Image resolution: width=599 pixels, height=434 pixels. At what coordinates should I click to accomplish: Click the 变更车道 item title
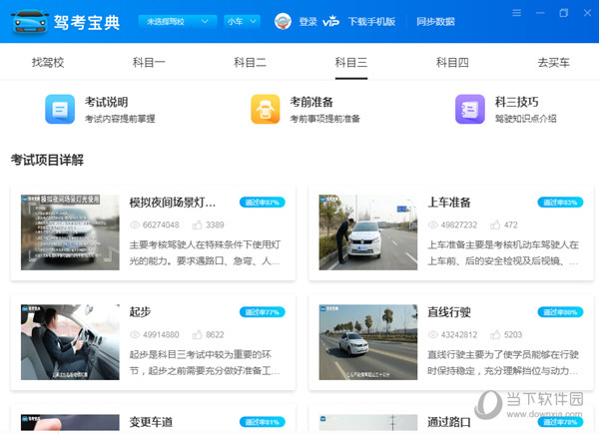point(151,422)
